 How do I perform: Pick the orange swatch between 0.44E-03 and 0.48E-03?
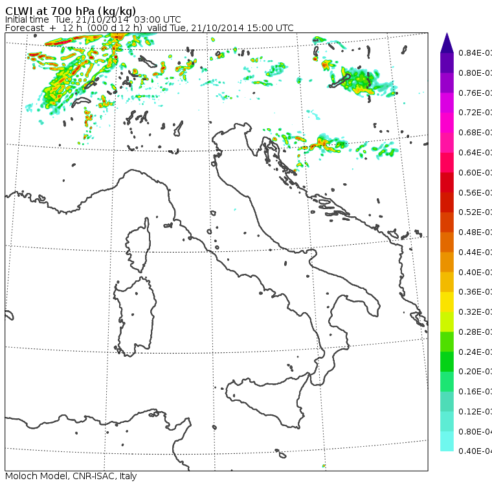447,242
